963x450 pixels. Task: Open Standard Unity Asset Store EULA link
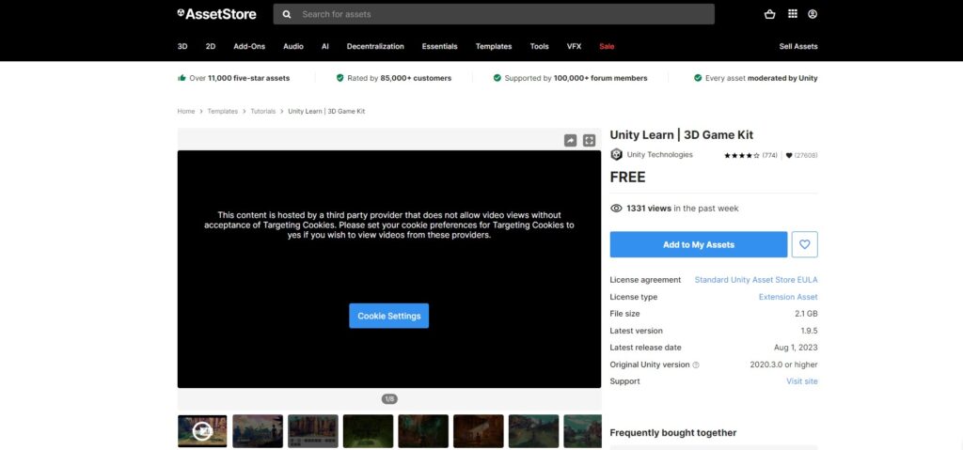[x=756, y=280]
